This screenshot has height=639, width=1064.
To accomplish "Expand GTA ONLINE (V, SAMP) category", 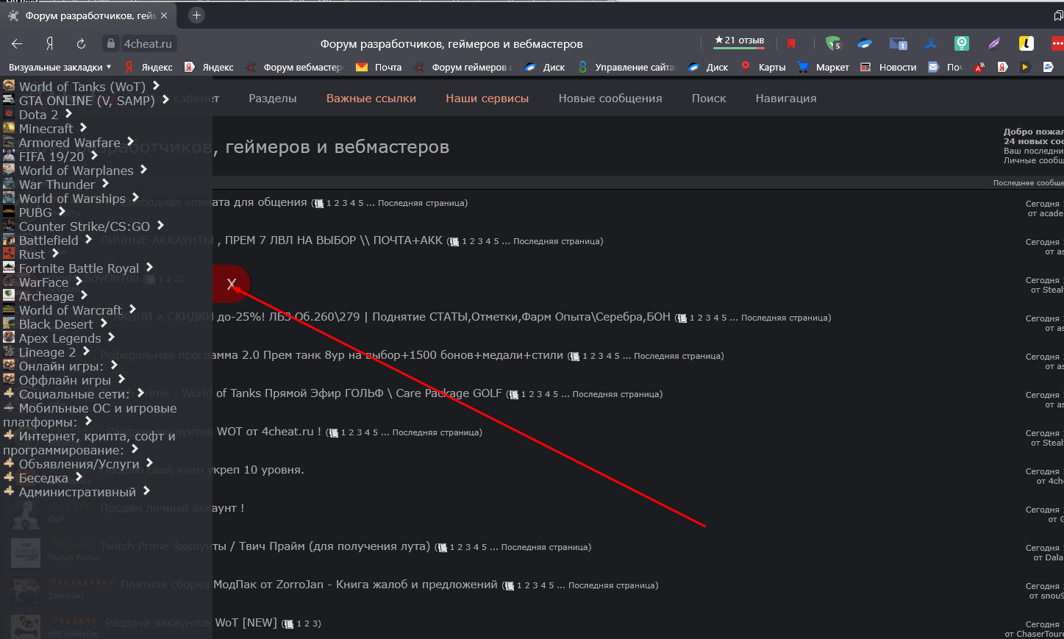I will click(165, 99).
